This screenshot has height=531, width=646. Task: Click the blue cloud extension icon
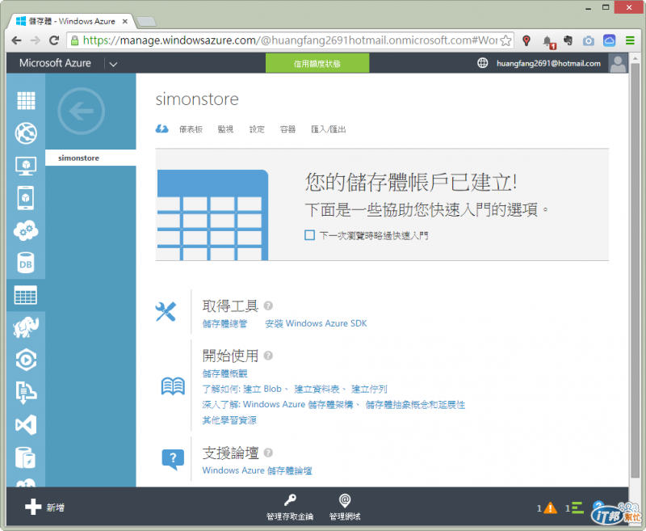click(609, 40)
